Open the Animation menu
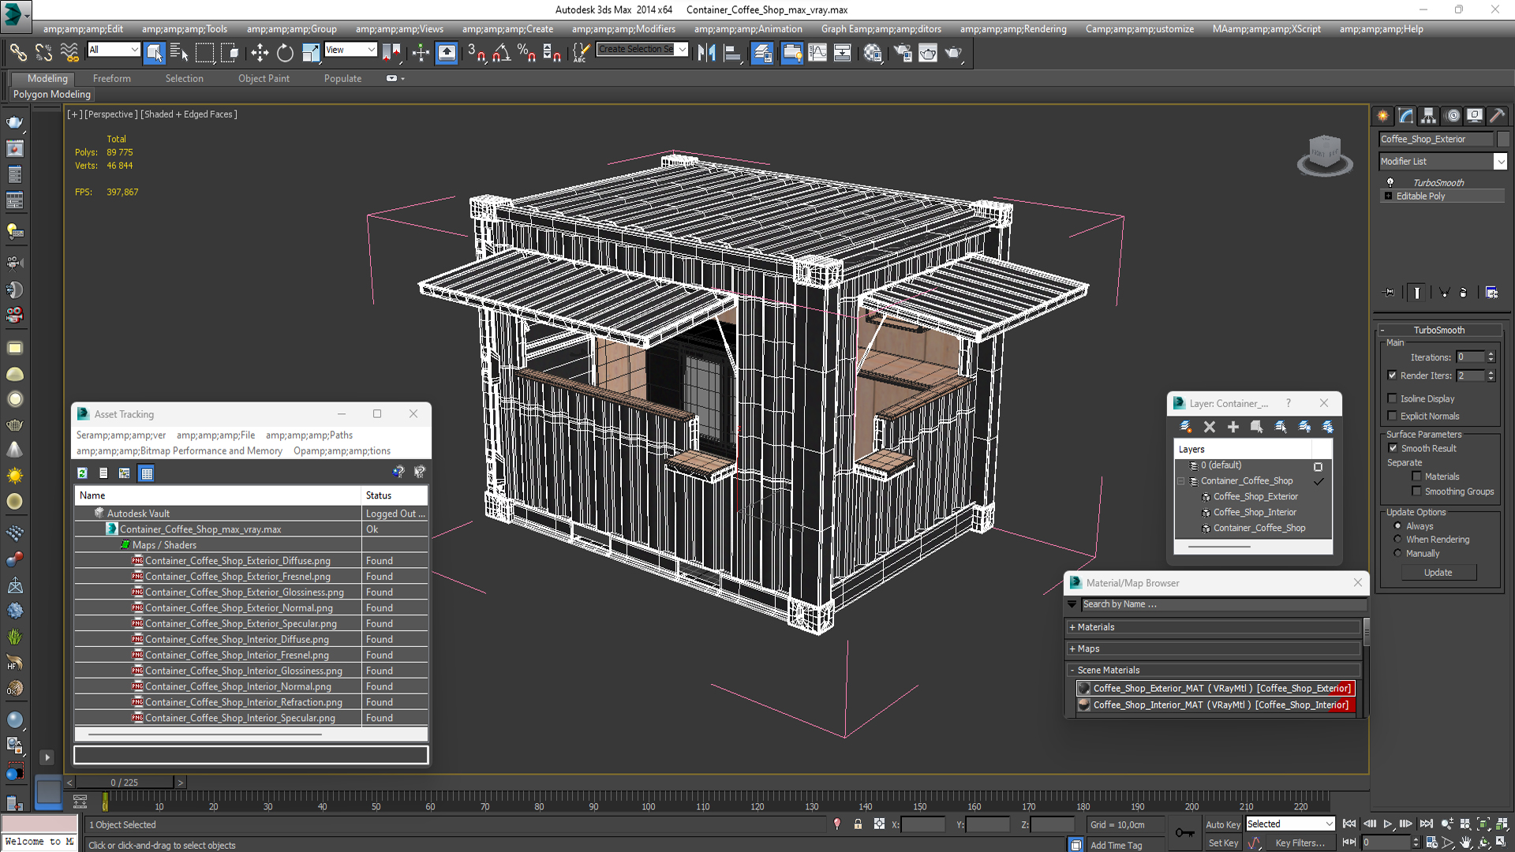This screenshot has height=852, width=1515. pyautogui.click(x=748, y=29)
